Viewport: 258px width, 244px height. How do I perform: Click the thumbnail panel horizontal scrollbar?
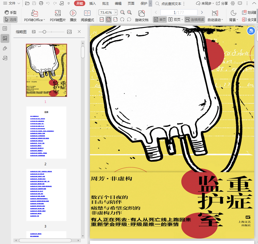(x=45, y=240)
